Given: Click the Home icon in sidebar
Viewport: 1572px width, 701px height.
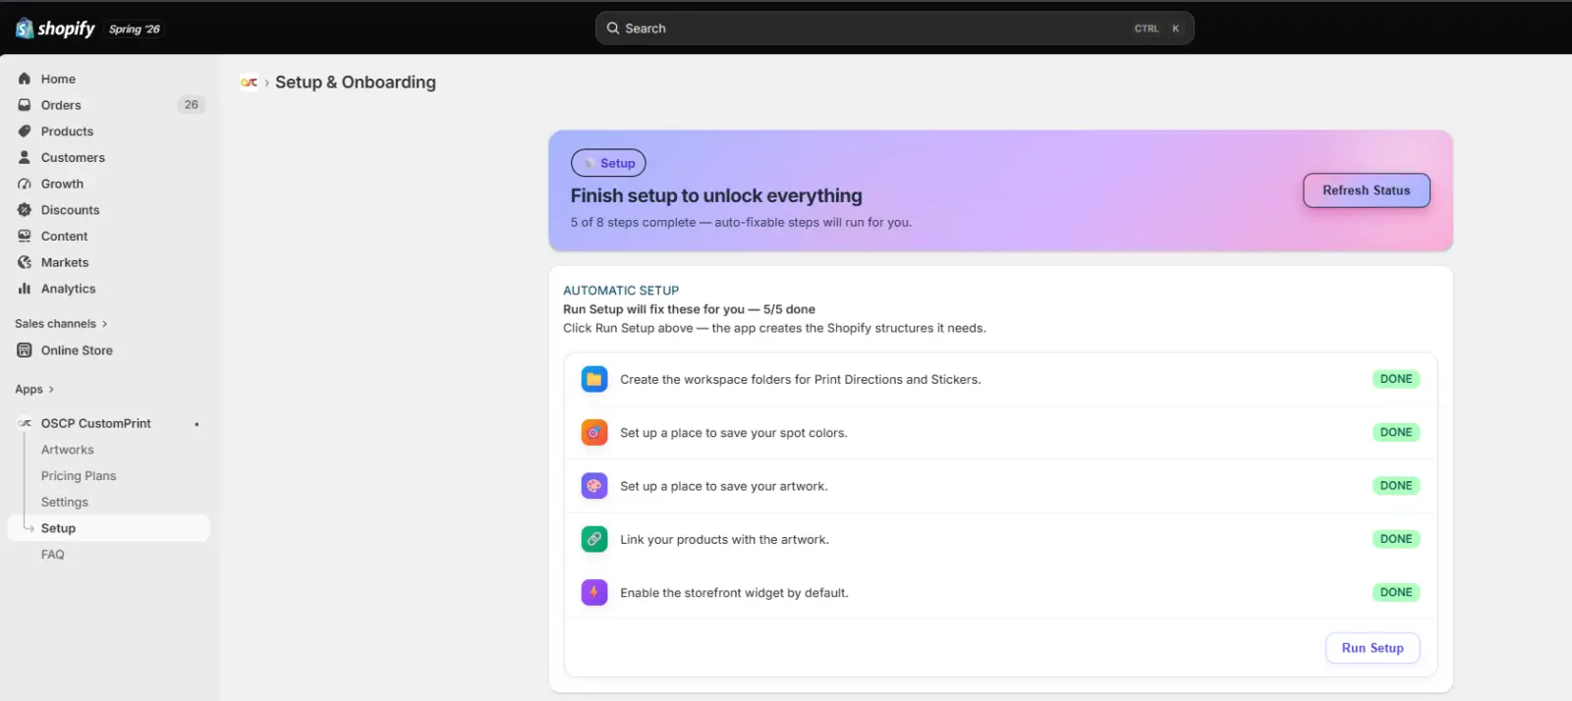Looking at the screenshot, I should click(x=25, y=79).
